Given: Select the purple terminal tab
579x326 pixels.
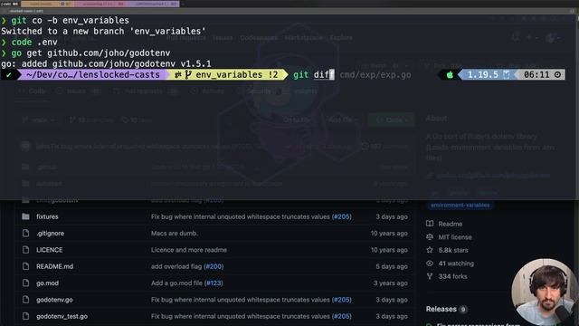Looking at the screenshot, I should click(x=153, y=4).
